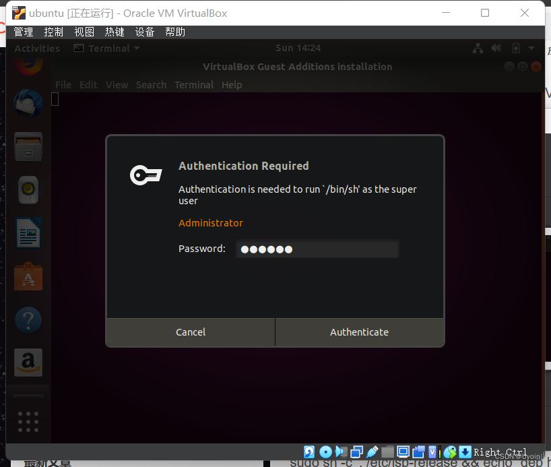Open the 热键 menu in VirtualBox
This screenshot has width=551, height=467.
click(x=115, y=32)
